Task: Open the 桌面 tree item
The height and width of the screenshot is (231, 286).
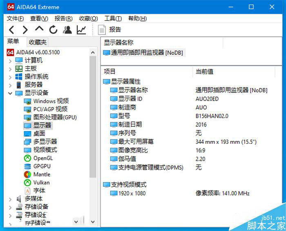Action: [x=34, y=134]
